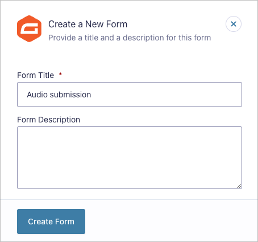Click the word 'submission' in the title box
The image size is (258, 242).
click(70, 95)
